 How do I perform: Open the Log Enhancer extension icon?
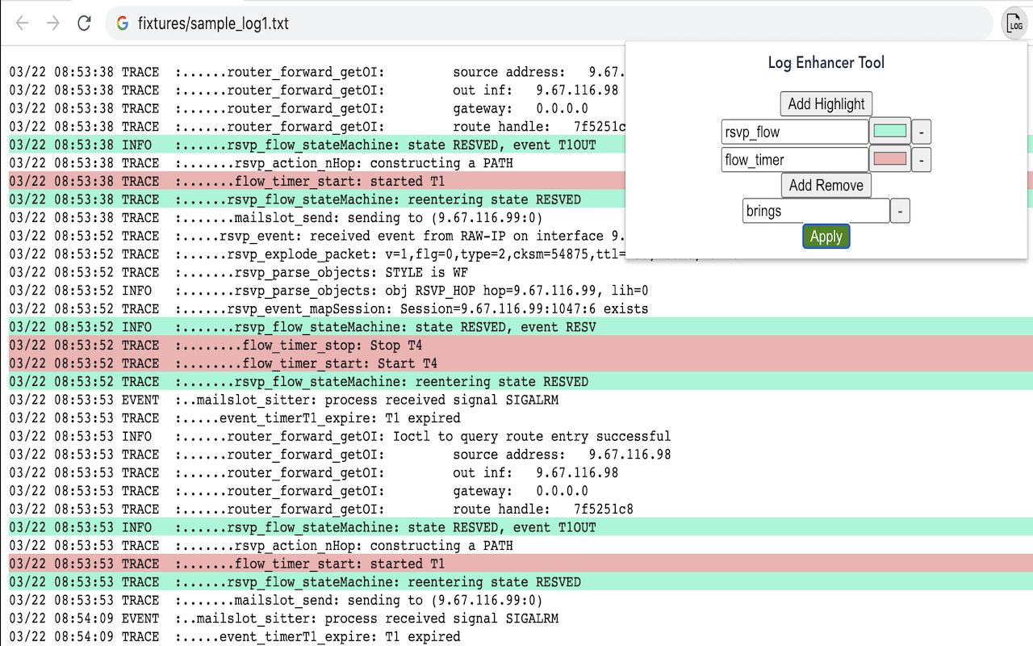click(1014, 23)
